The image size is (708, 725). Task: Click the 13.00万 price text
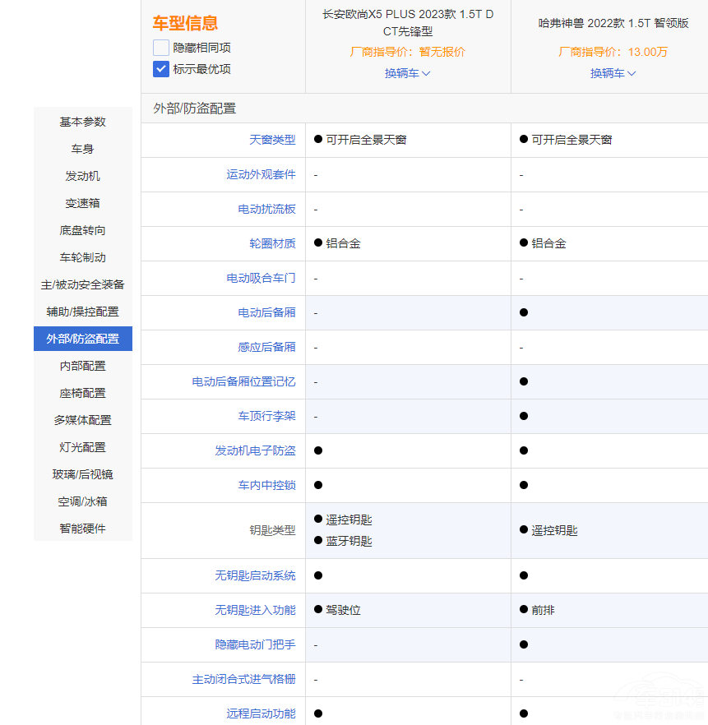[x=650, y=51]
